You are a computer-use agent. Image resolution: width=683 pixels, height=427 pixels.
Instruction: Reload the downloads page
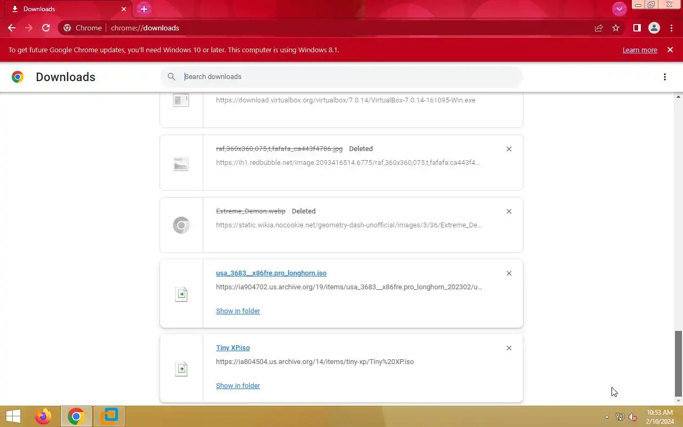click(46, 28)
